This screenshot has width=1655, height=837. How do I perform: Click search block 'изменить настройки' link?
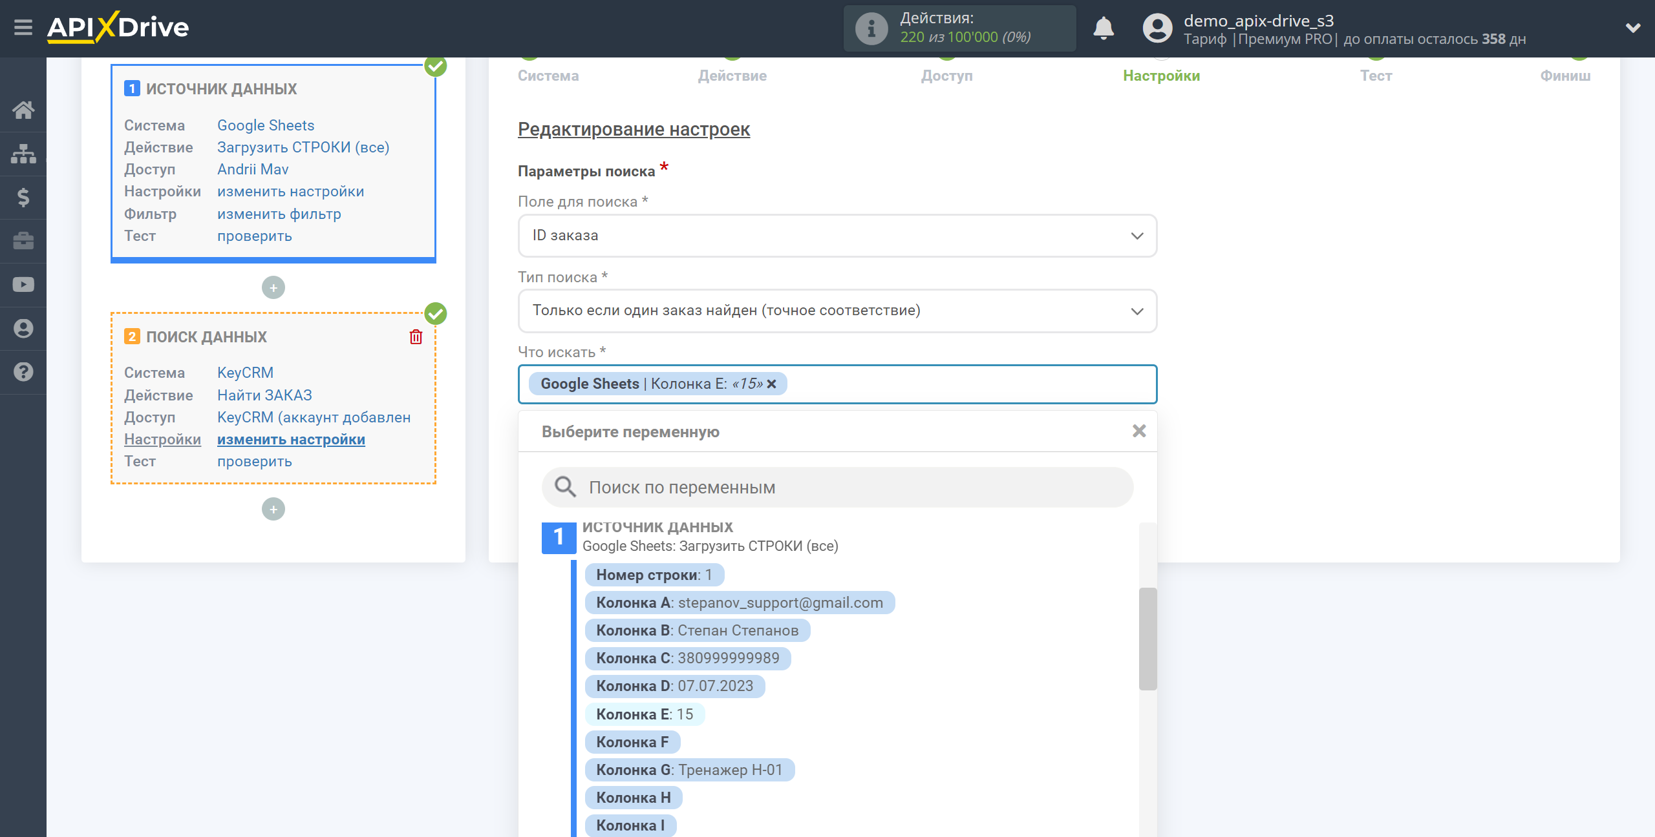[291, 439]
